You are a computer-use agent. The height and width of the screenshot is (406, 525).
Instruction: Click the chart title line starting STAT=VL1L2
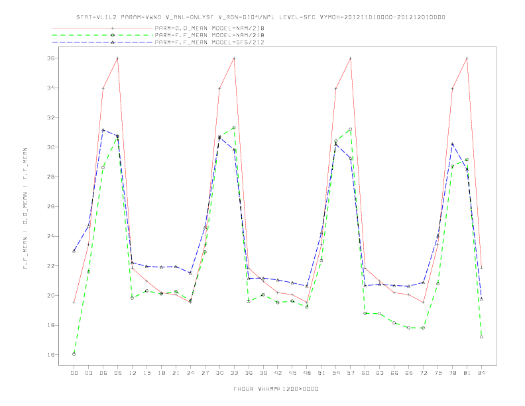(x=261, y=17)
